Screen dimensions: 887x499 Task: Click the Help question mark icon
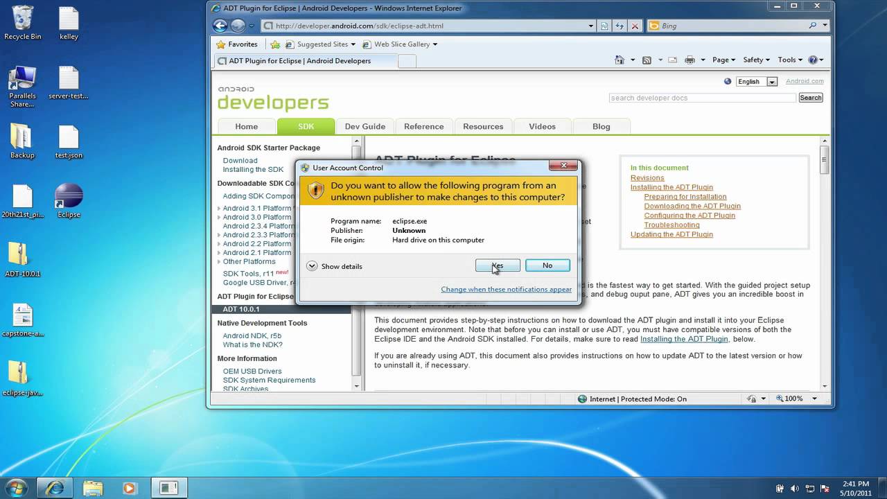[x=813, y=60]
